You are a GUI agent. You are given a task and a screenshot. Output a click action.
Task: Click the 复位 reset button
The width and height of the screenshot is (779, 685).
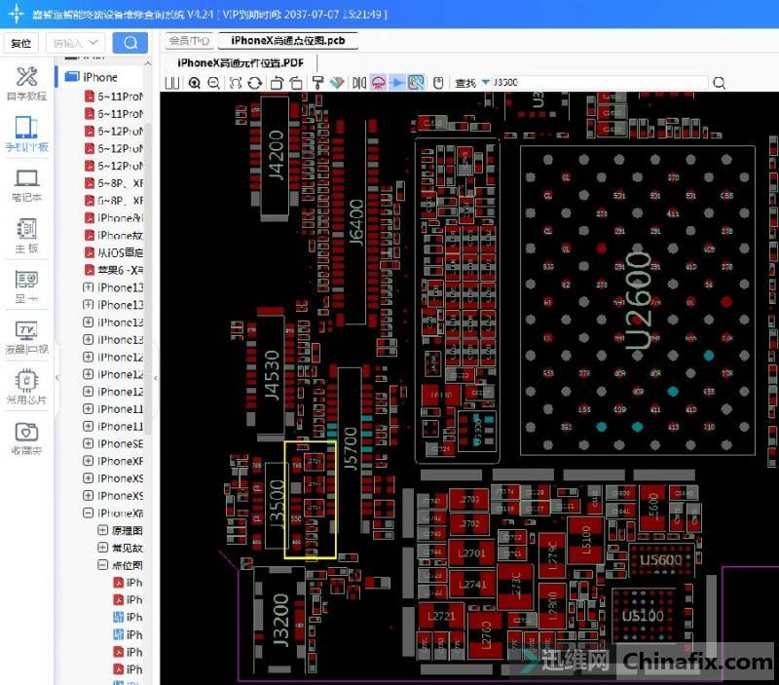point(21,43)
